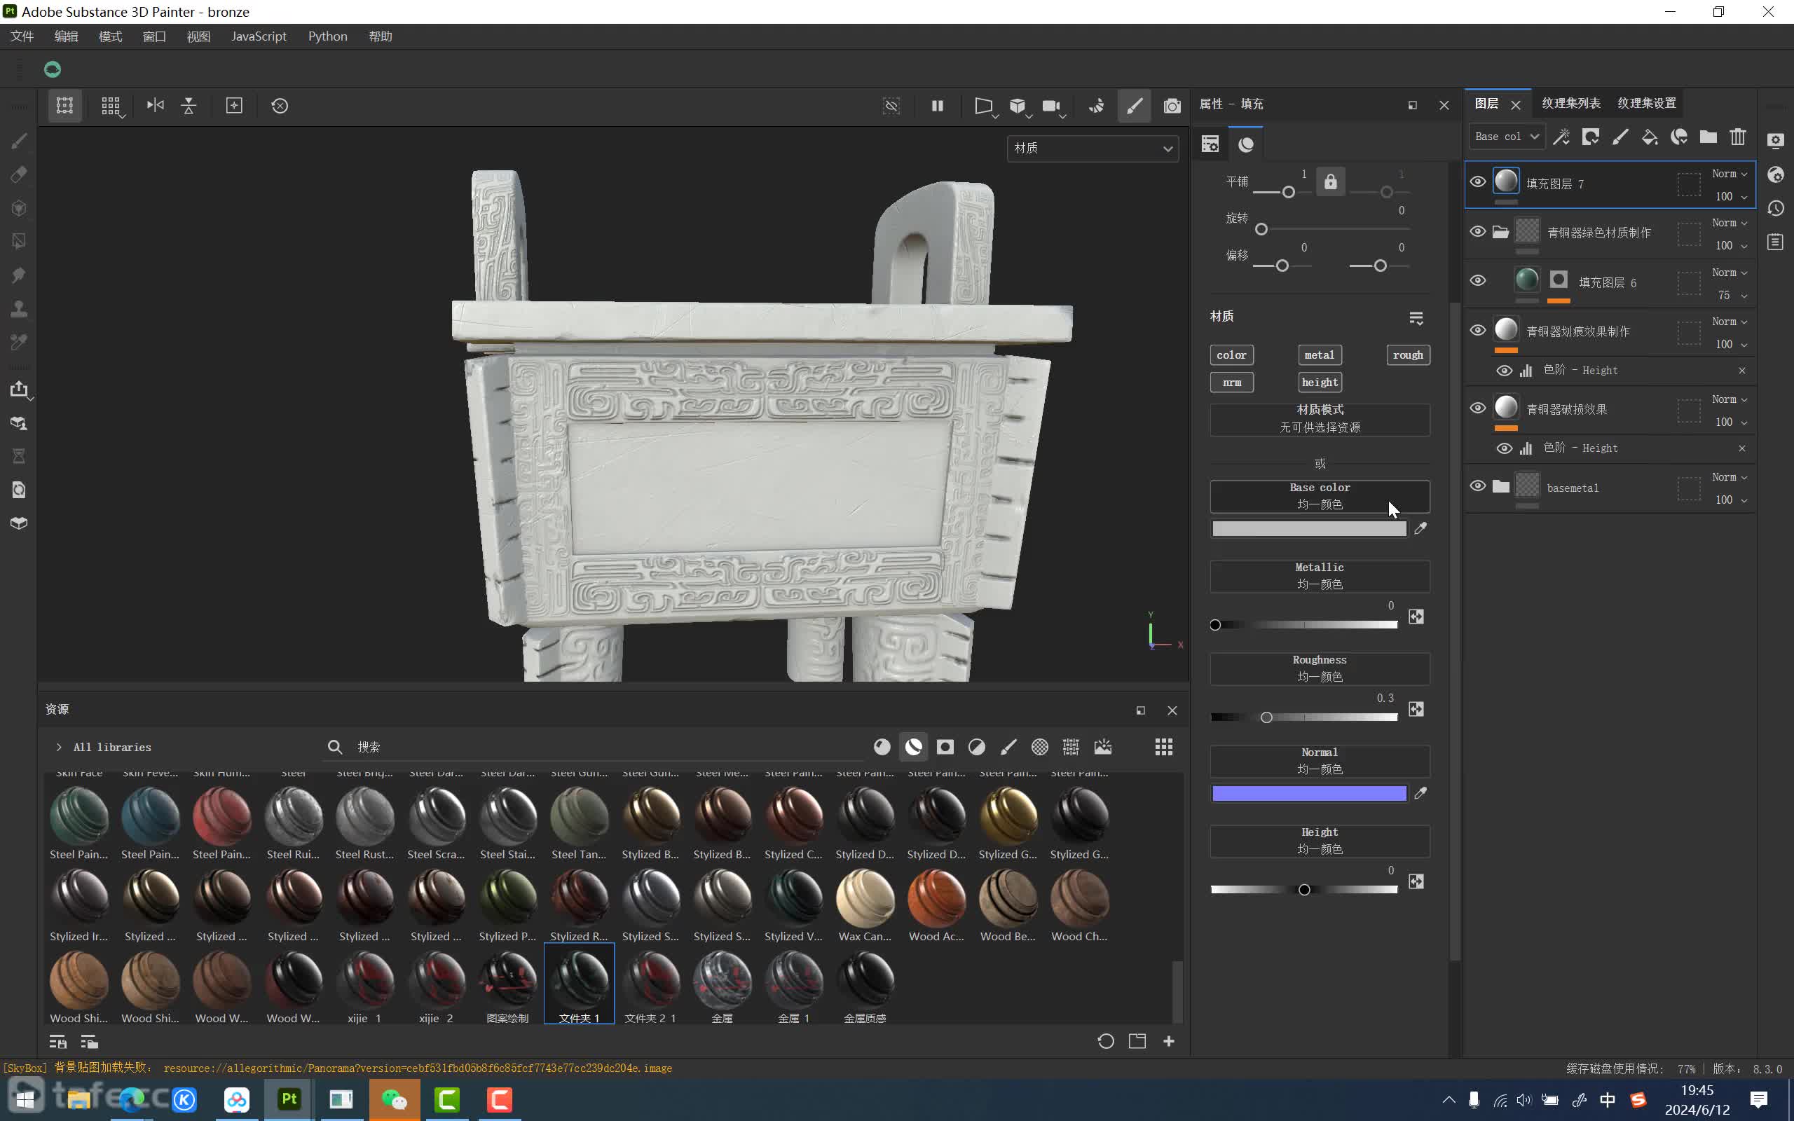Hide 填充图层 7 layer visibility
This screenshot has height=1121, width=1794.
coord(1477,182)
